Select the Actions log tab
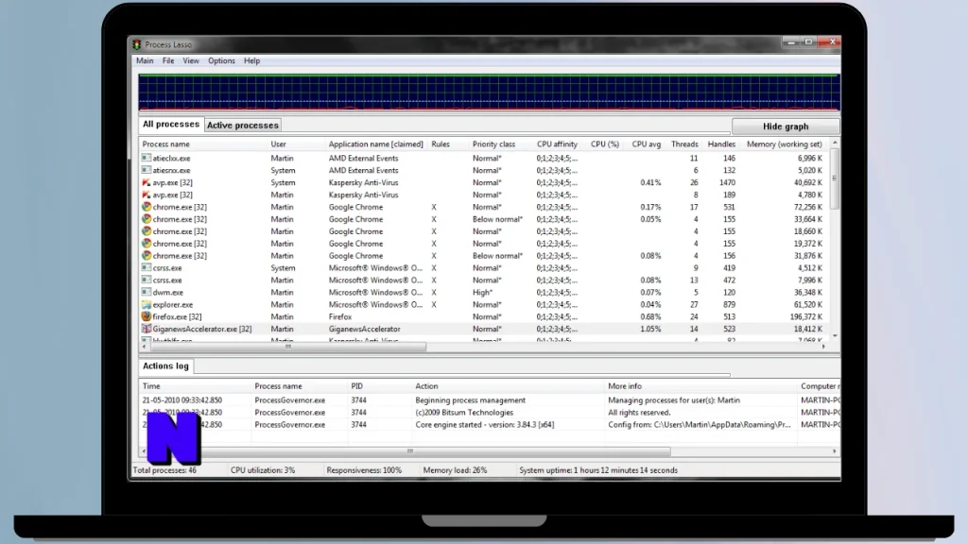 click(165, 365)
